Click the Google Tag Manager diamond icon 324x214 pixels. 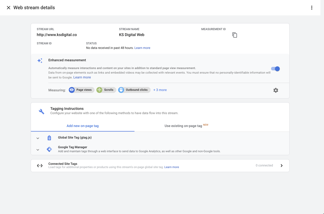click(49, 149)
